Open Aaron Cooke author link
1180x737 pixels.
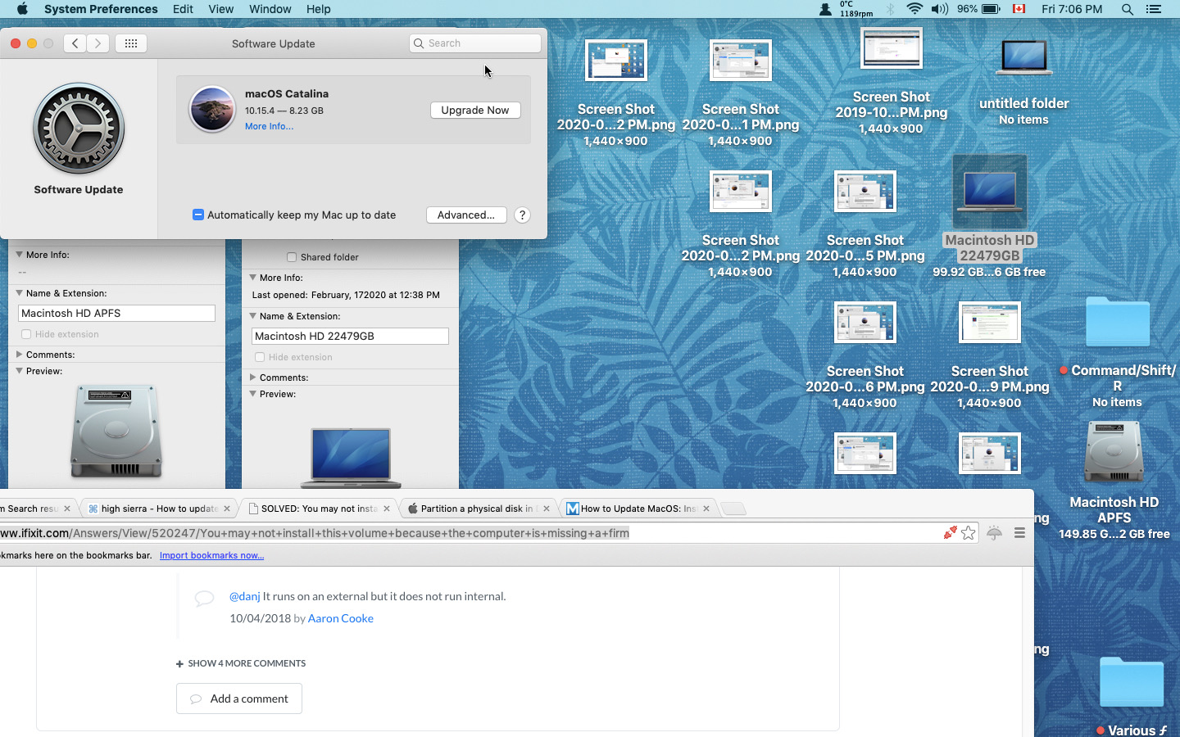coord(341,618)
